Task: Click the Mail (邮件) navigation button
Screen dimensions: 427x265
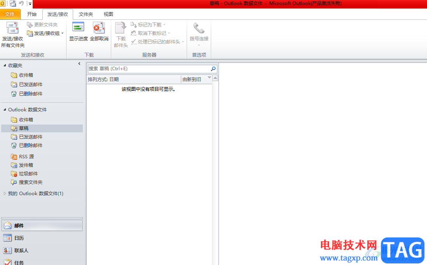Action: point(42,225)
